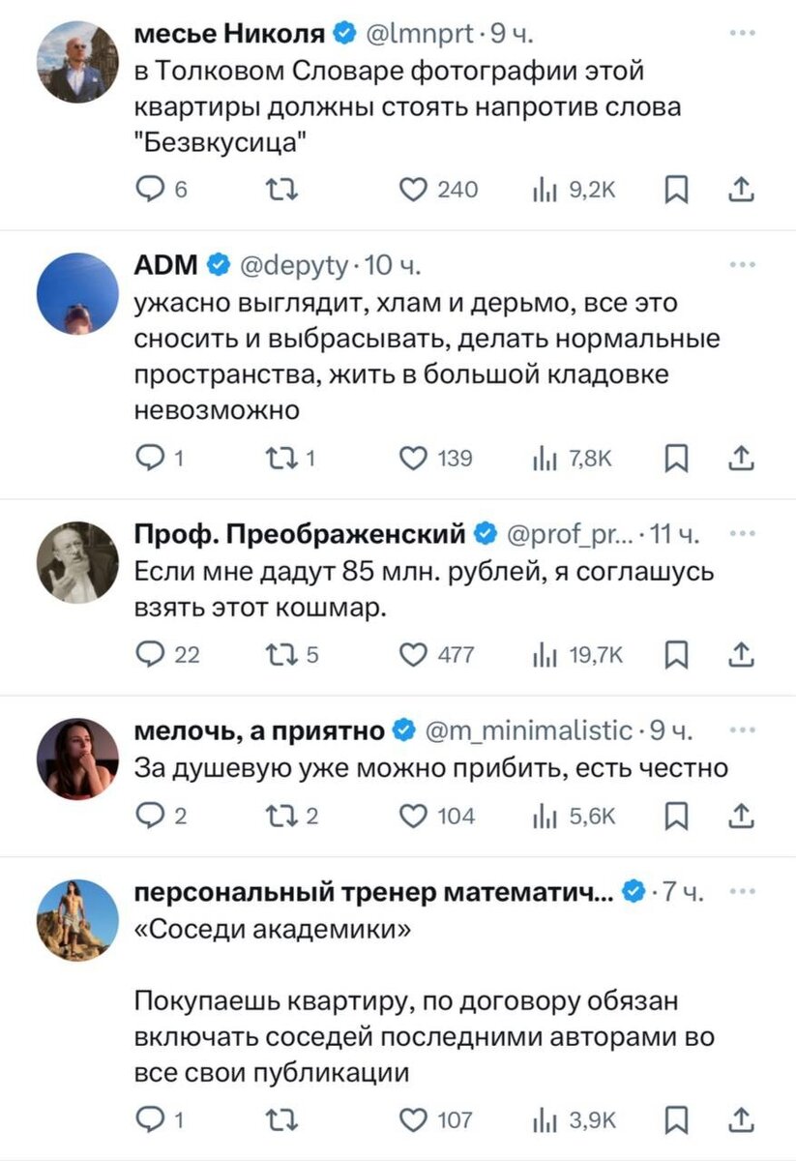Open месье Николя's profile handle @lmnprt
The image size is (796, 1161).
422,33
